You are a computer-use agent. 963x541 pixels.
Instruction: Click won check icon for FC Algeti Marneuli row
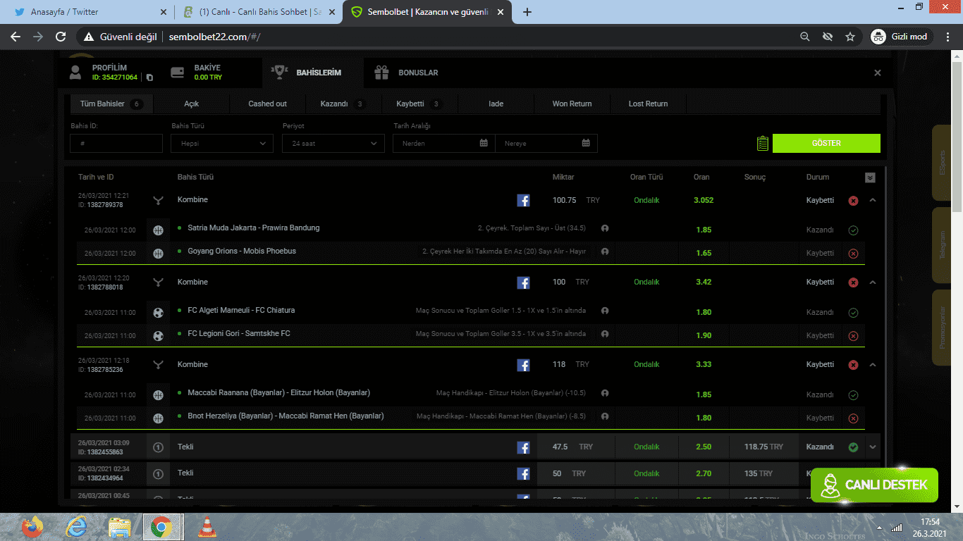(x=853, y=313)
